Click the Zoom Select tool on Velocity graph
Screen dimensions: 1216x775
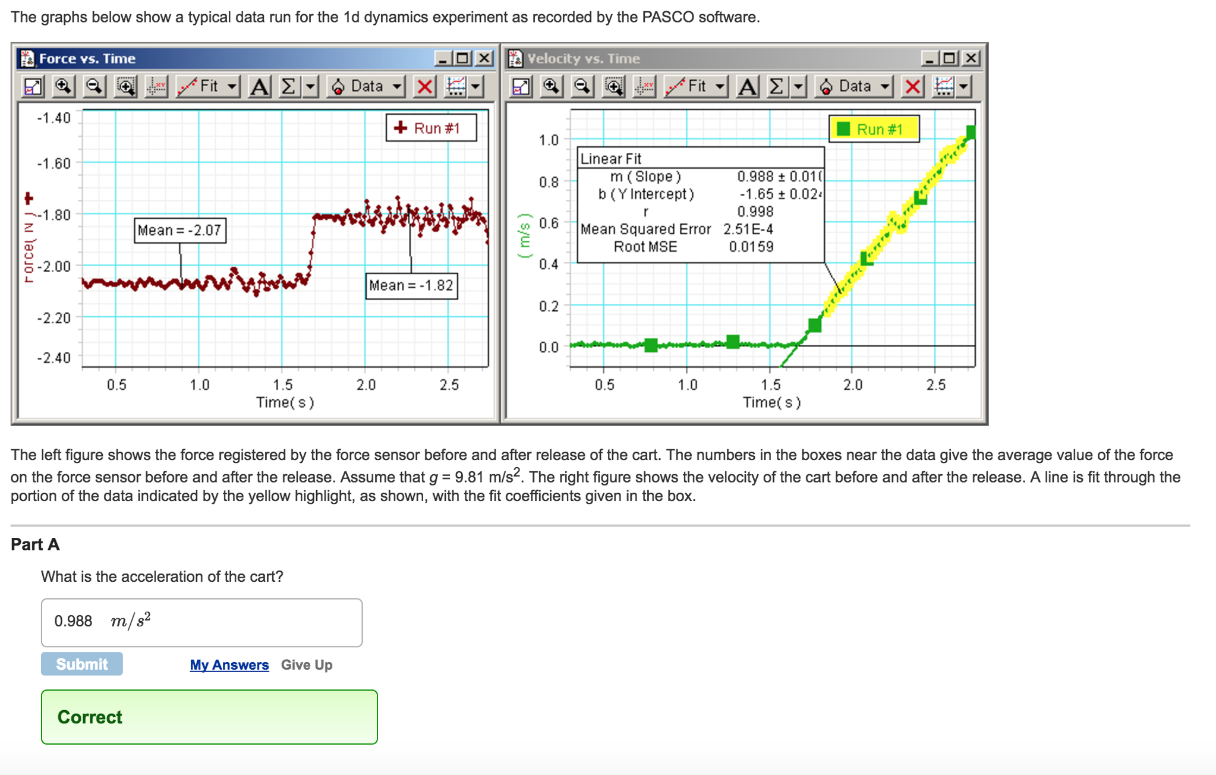[x=612, y=86]
